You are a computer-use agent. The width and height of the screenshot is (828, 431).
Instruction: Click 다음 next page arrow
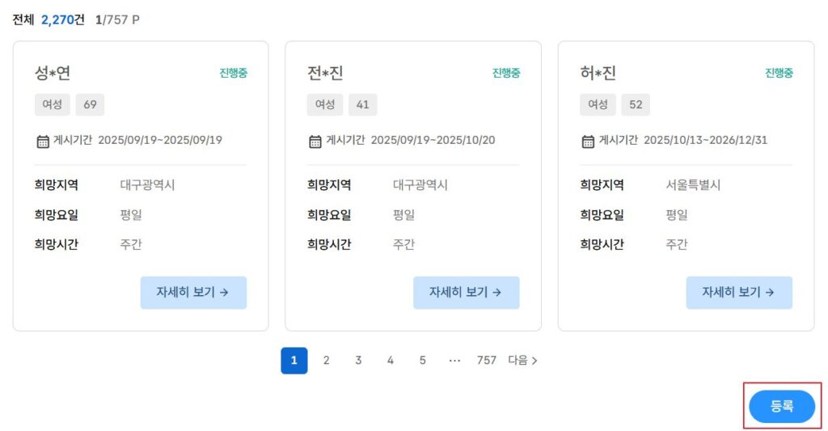pyautogui.click(x=523, y=360)
